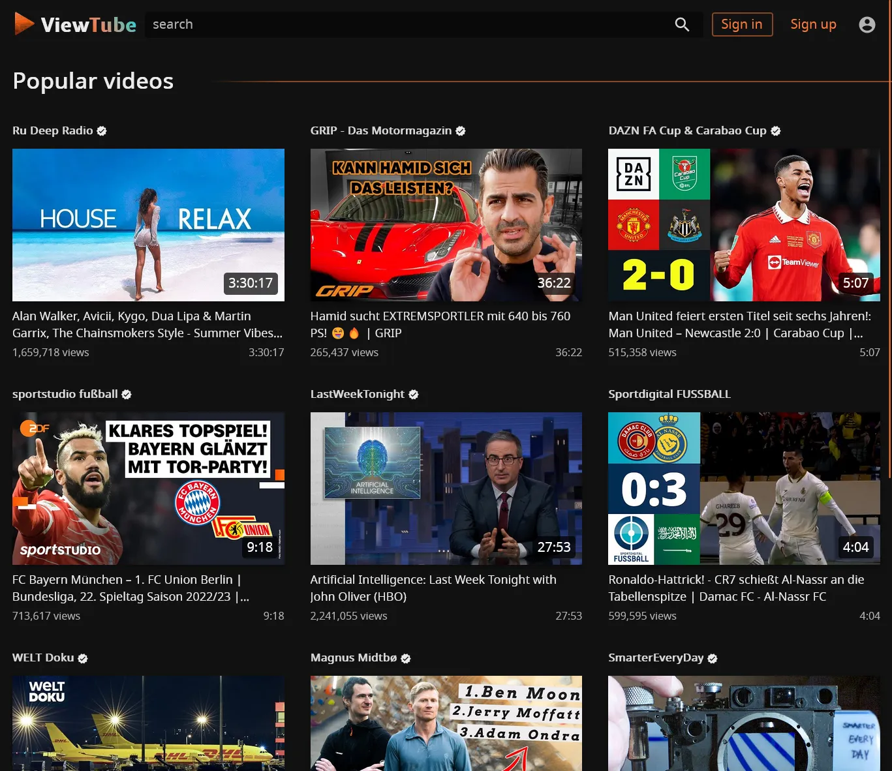This screenshot has width=892, height=771.
Task: Open the Magnus Midtbø channel
Action: 354,658
